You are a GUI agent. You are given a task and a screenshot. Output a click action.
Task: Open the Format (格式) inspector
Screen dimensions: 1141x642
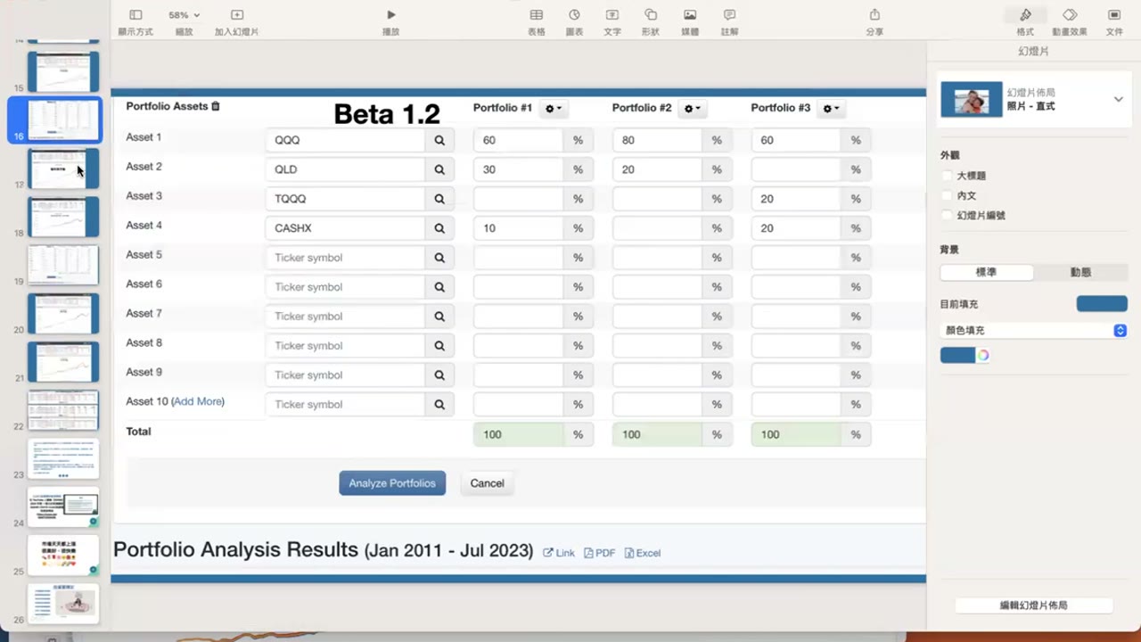[1025, 21]
